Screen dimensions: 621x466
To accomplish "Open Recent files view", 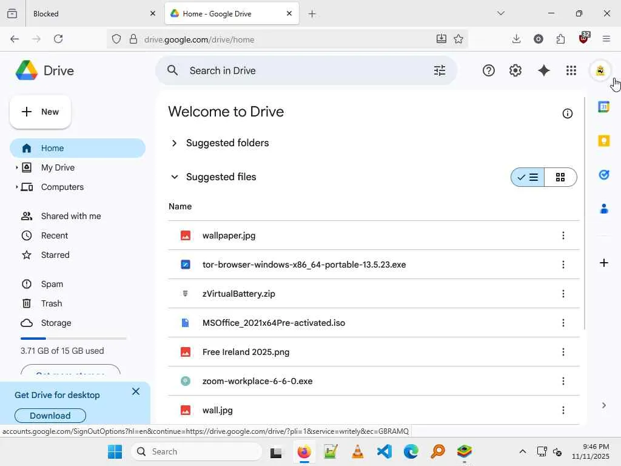I will pos(54,235).
